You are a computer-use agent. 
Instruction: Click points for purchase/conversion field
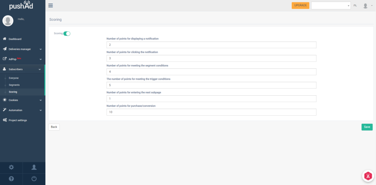click(x=211, y=112)
